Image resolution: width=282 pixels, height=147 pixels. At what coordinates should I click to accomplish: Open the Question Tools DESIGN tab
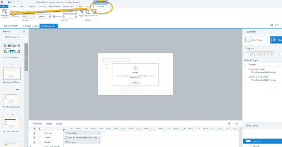(x=100, y=6)
